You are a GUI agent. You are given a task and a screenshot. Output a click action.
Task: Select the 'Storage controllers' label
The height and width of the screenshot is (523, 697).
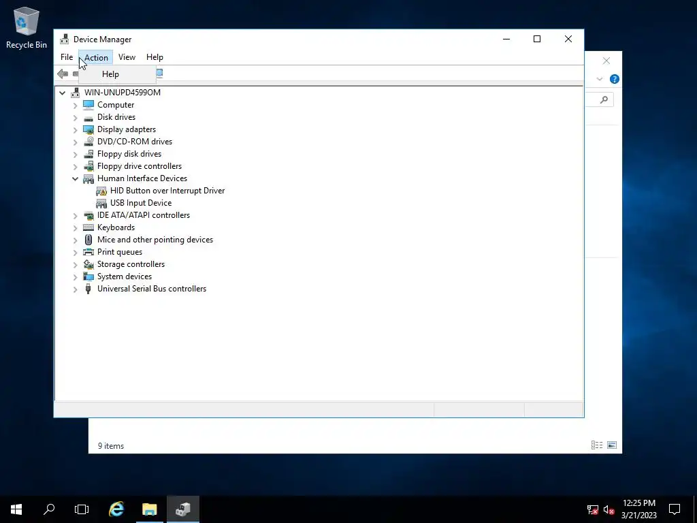tap(131, 264)
